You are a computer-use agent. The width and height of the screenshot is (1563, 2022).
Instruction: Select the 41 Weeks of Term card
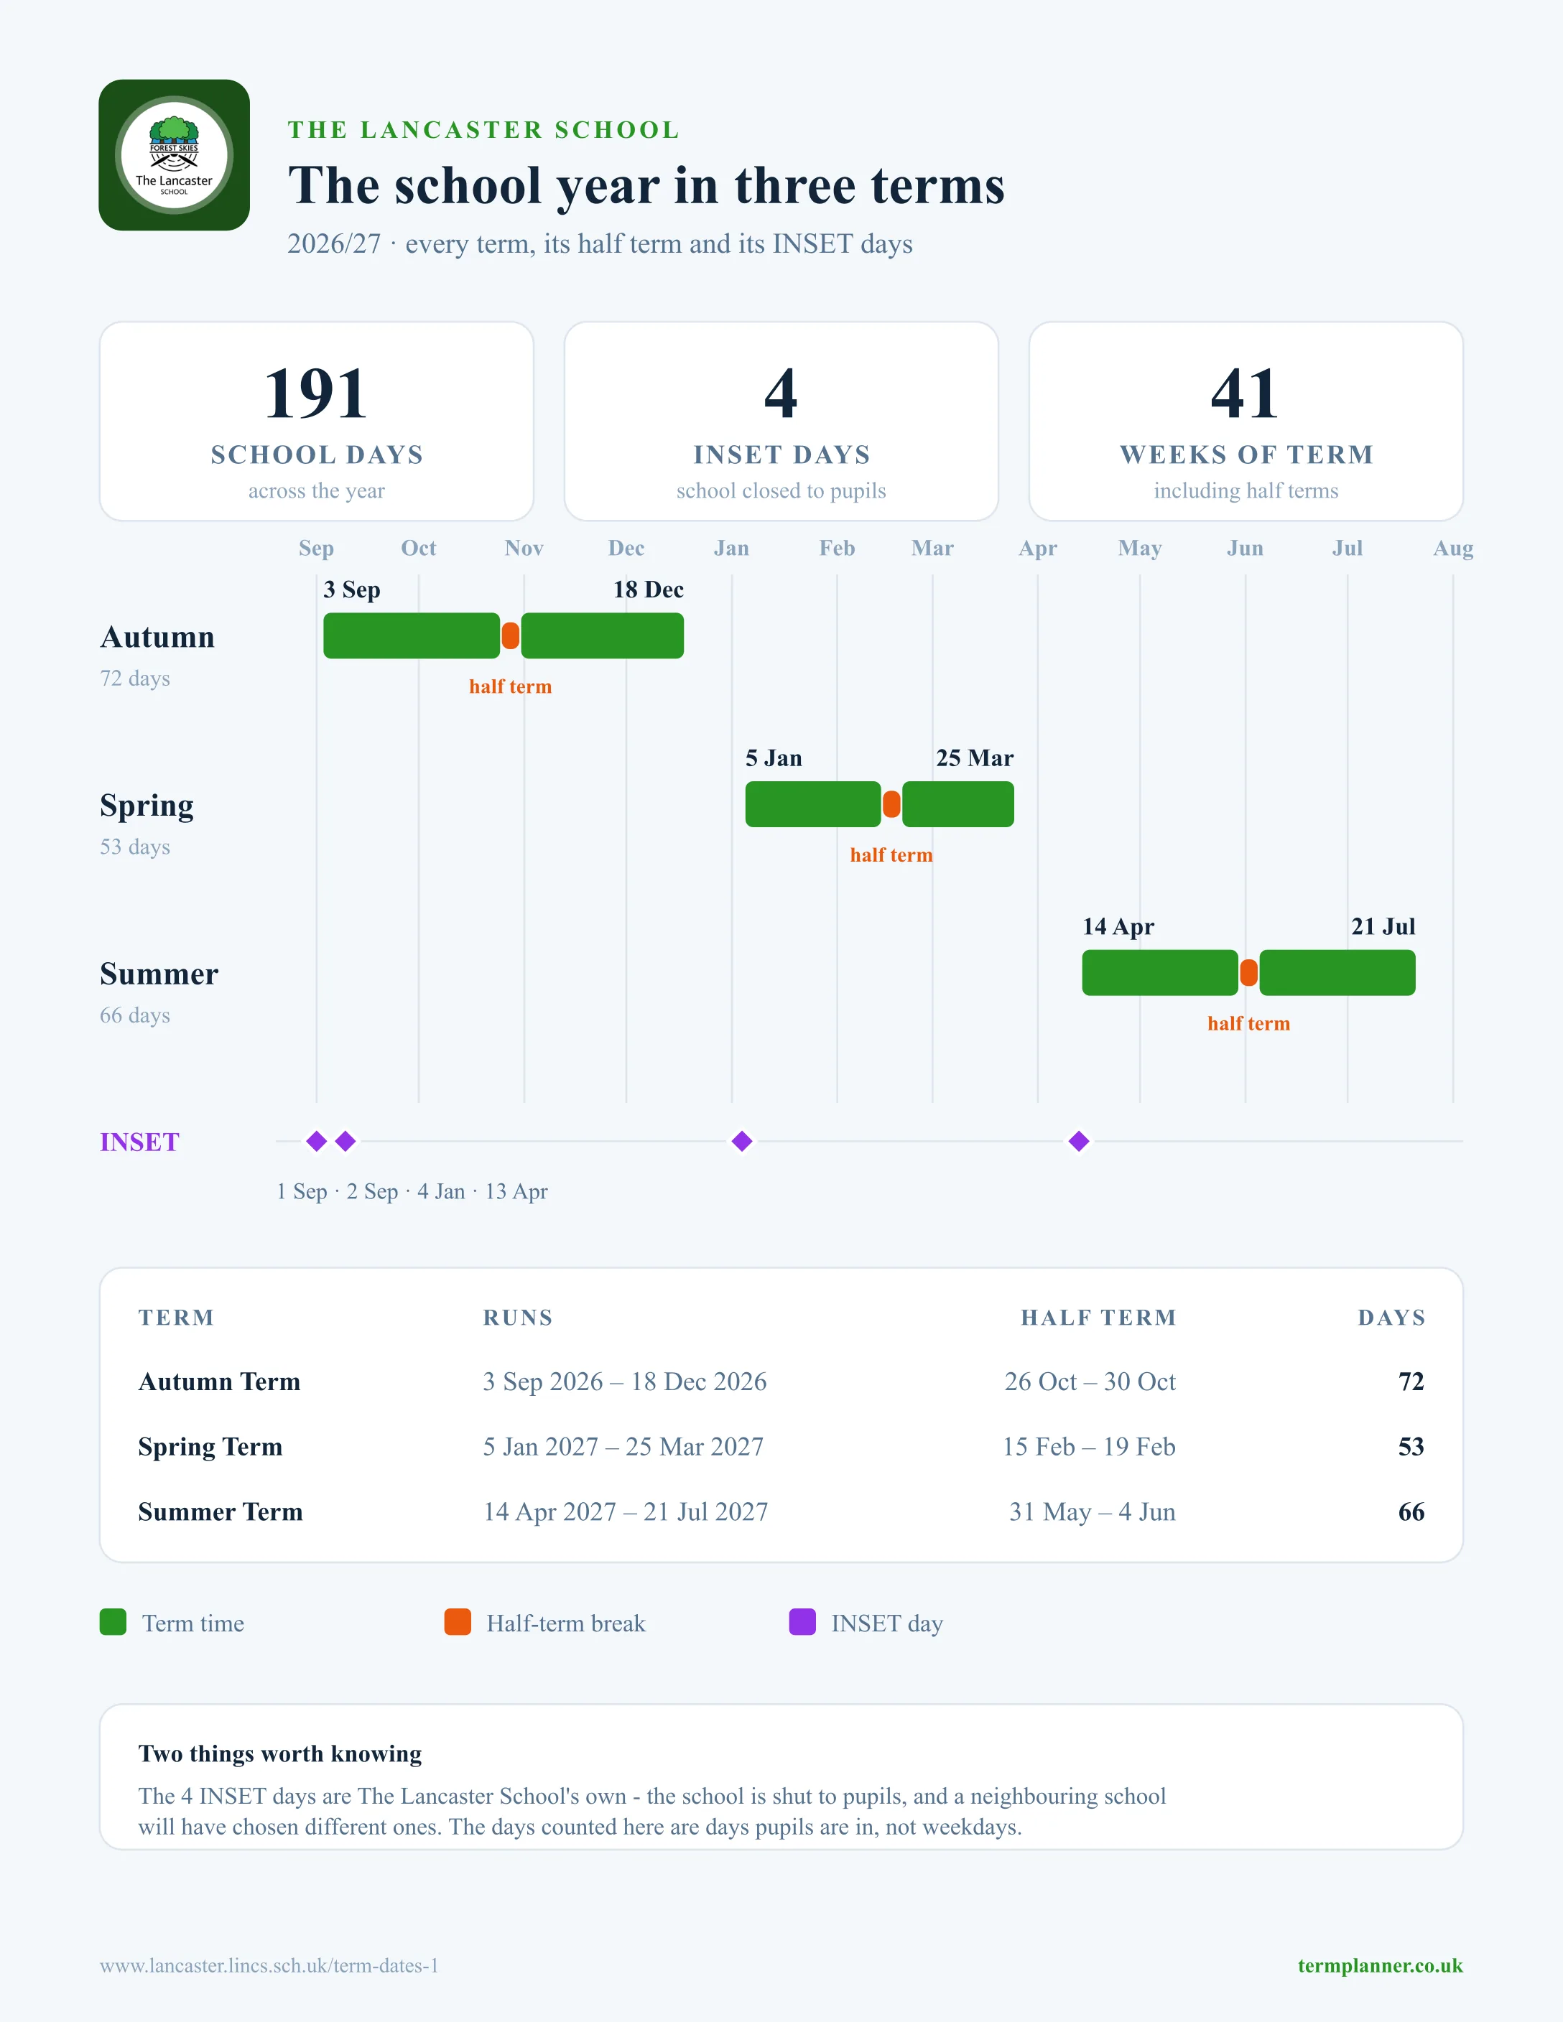pos(1246,421)
